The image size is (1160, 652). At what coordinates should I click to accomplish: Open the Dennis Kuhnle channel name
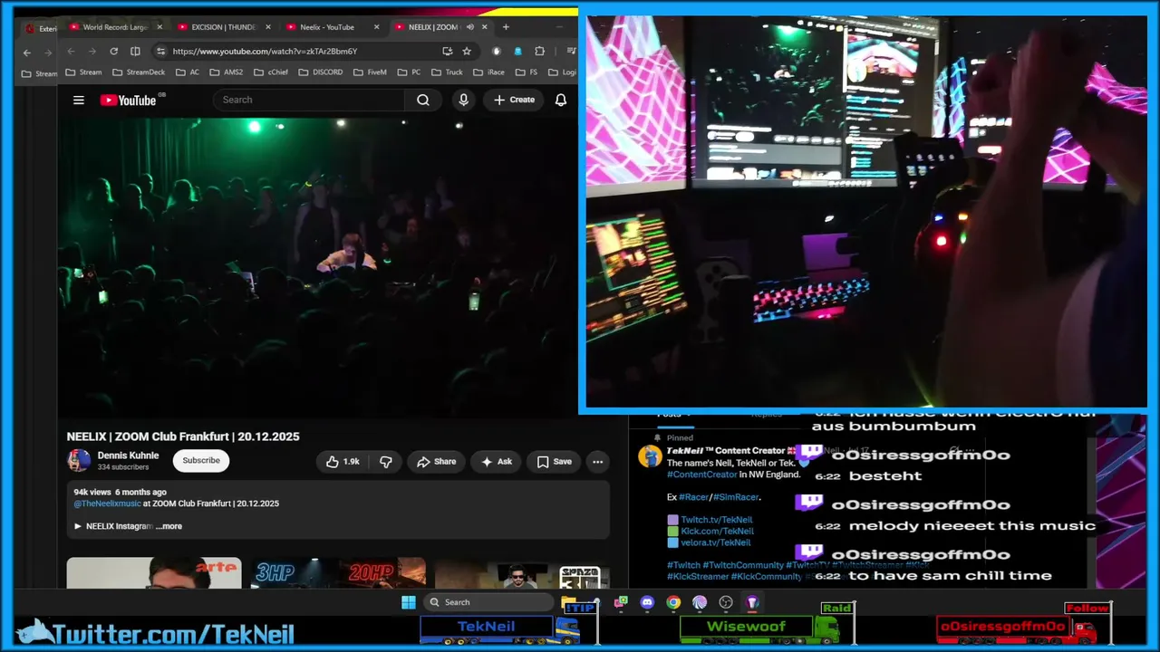[x=128, y=455]
